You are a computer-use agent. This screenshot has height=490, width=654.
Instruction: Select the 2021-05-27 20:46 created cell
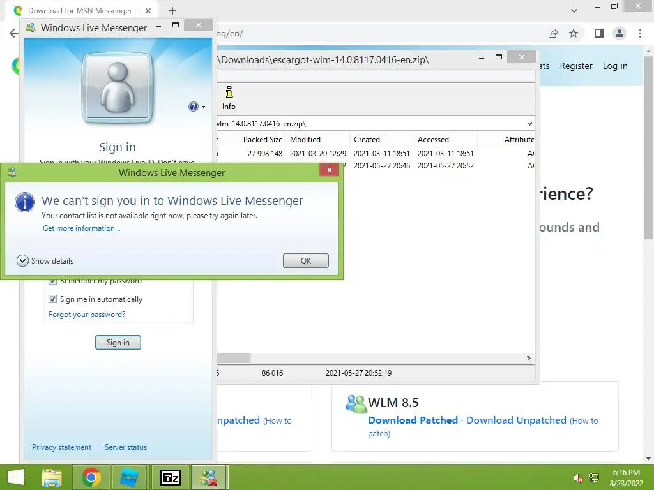click(382, 166)
